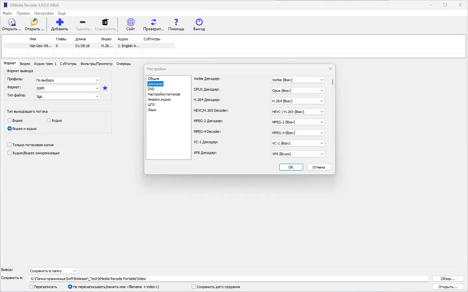The image size is (468, 292).
Task: Select the Nat Geo Wil... file row
Action: 89,46
